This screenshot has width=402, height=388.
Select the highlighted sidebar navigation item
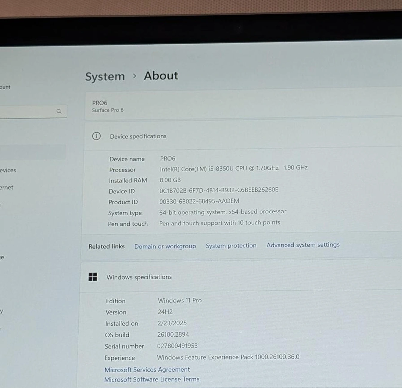pyautogui.click(x=33, y=152)
